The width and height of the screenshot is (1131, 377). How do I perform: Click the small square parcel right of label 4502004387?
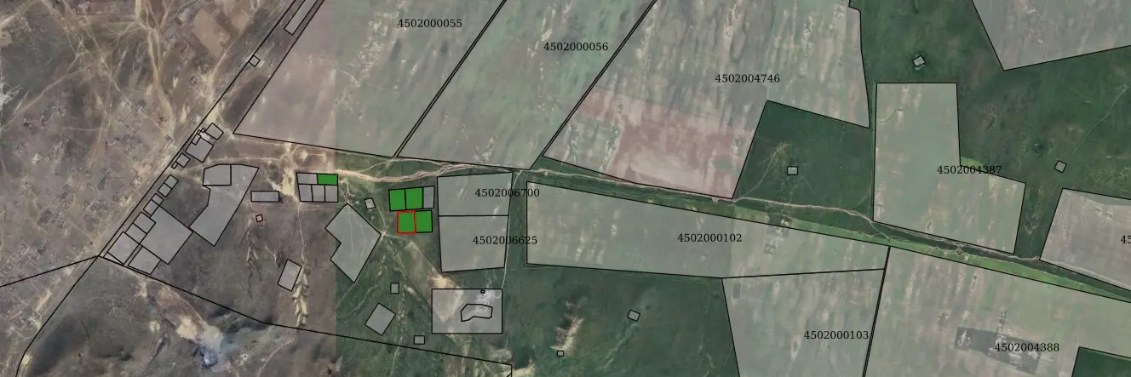coord(1060,167)
